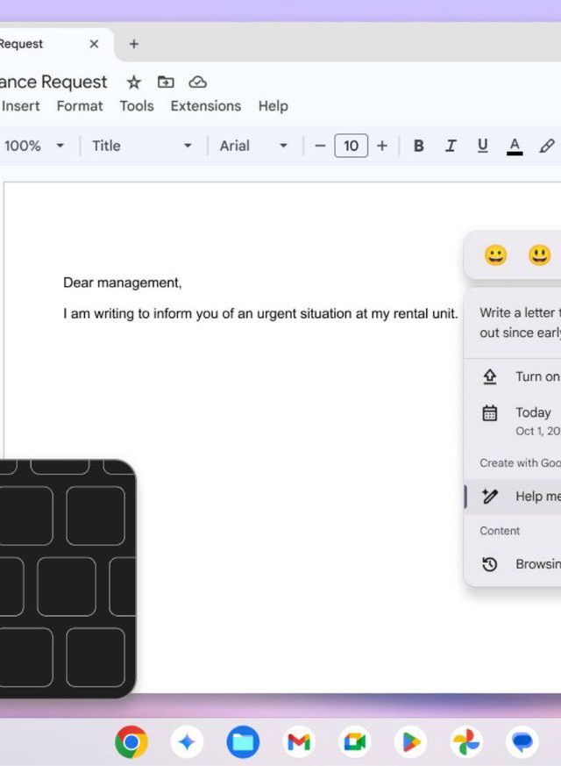Star the document with the star icon
The width and height of the screenshot is (561, 766).
pyautogui.click(x=133, y=82)
